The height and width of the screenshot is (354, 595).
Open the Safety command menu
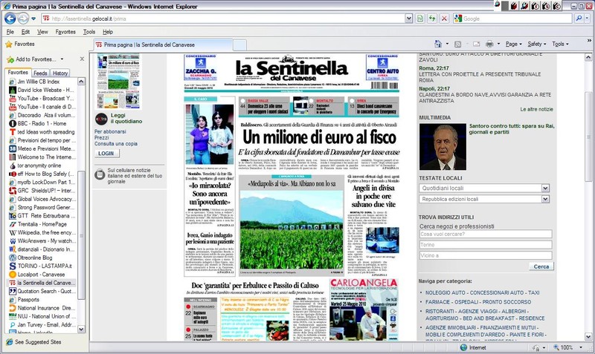[536, 45]
